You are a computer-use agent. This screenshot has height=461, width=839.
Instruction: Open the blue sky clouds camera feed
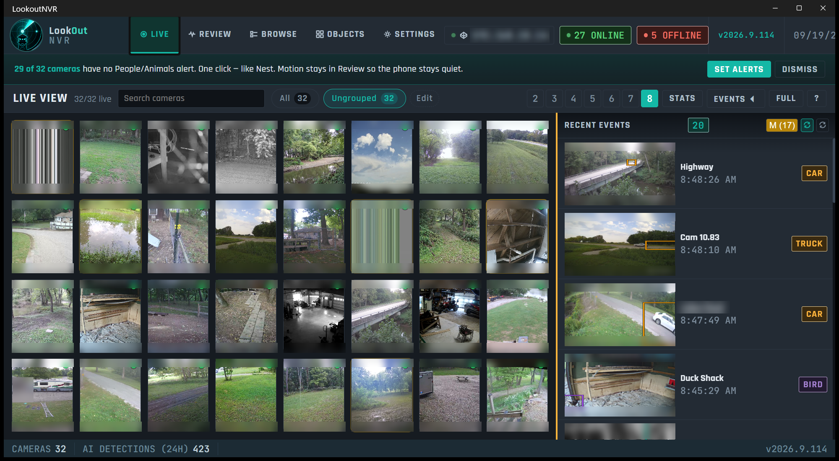[382, 157]
